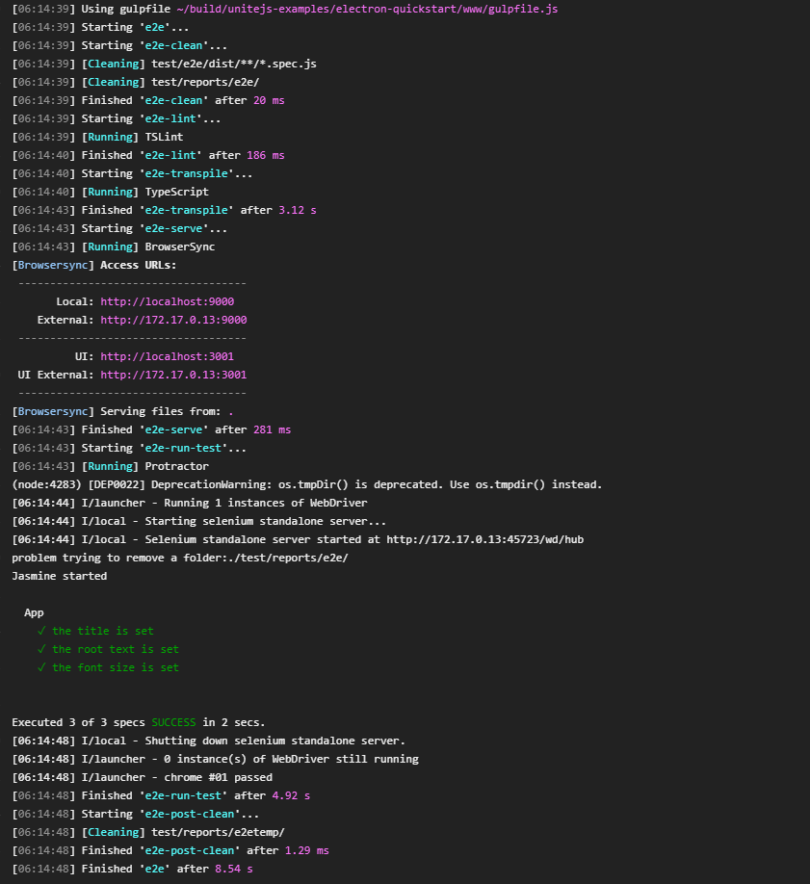
Task: Click the green SUCCESS status word
Action: click(173, 722)
